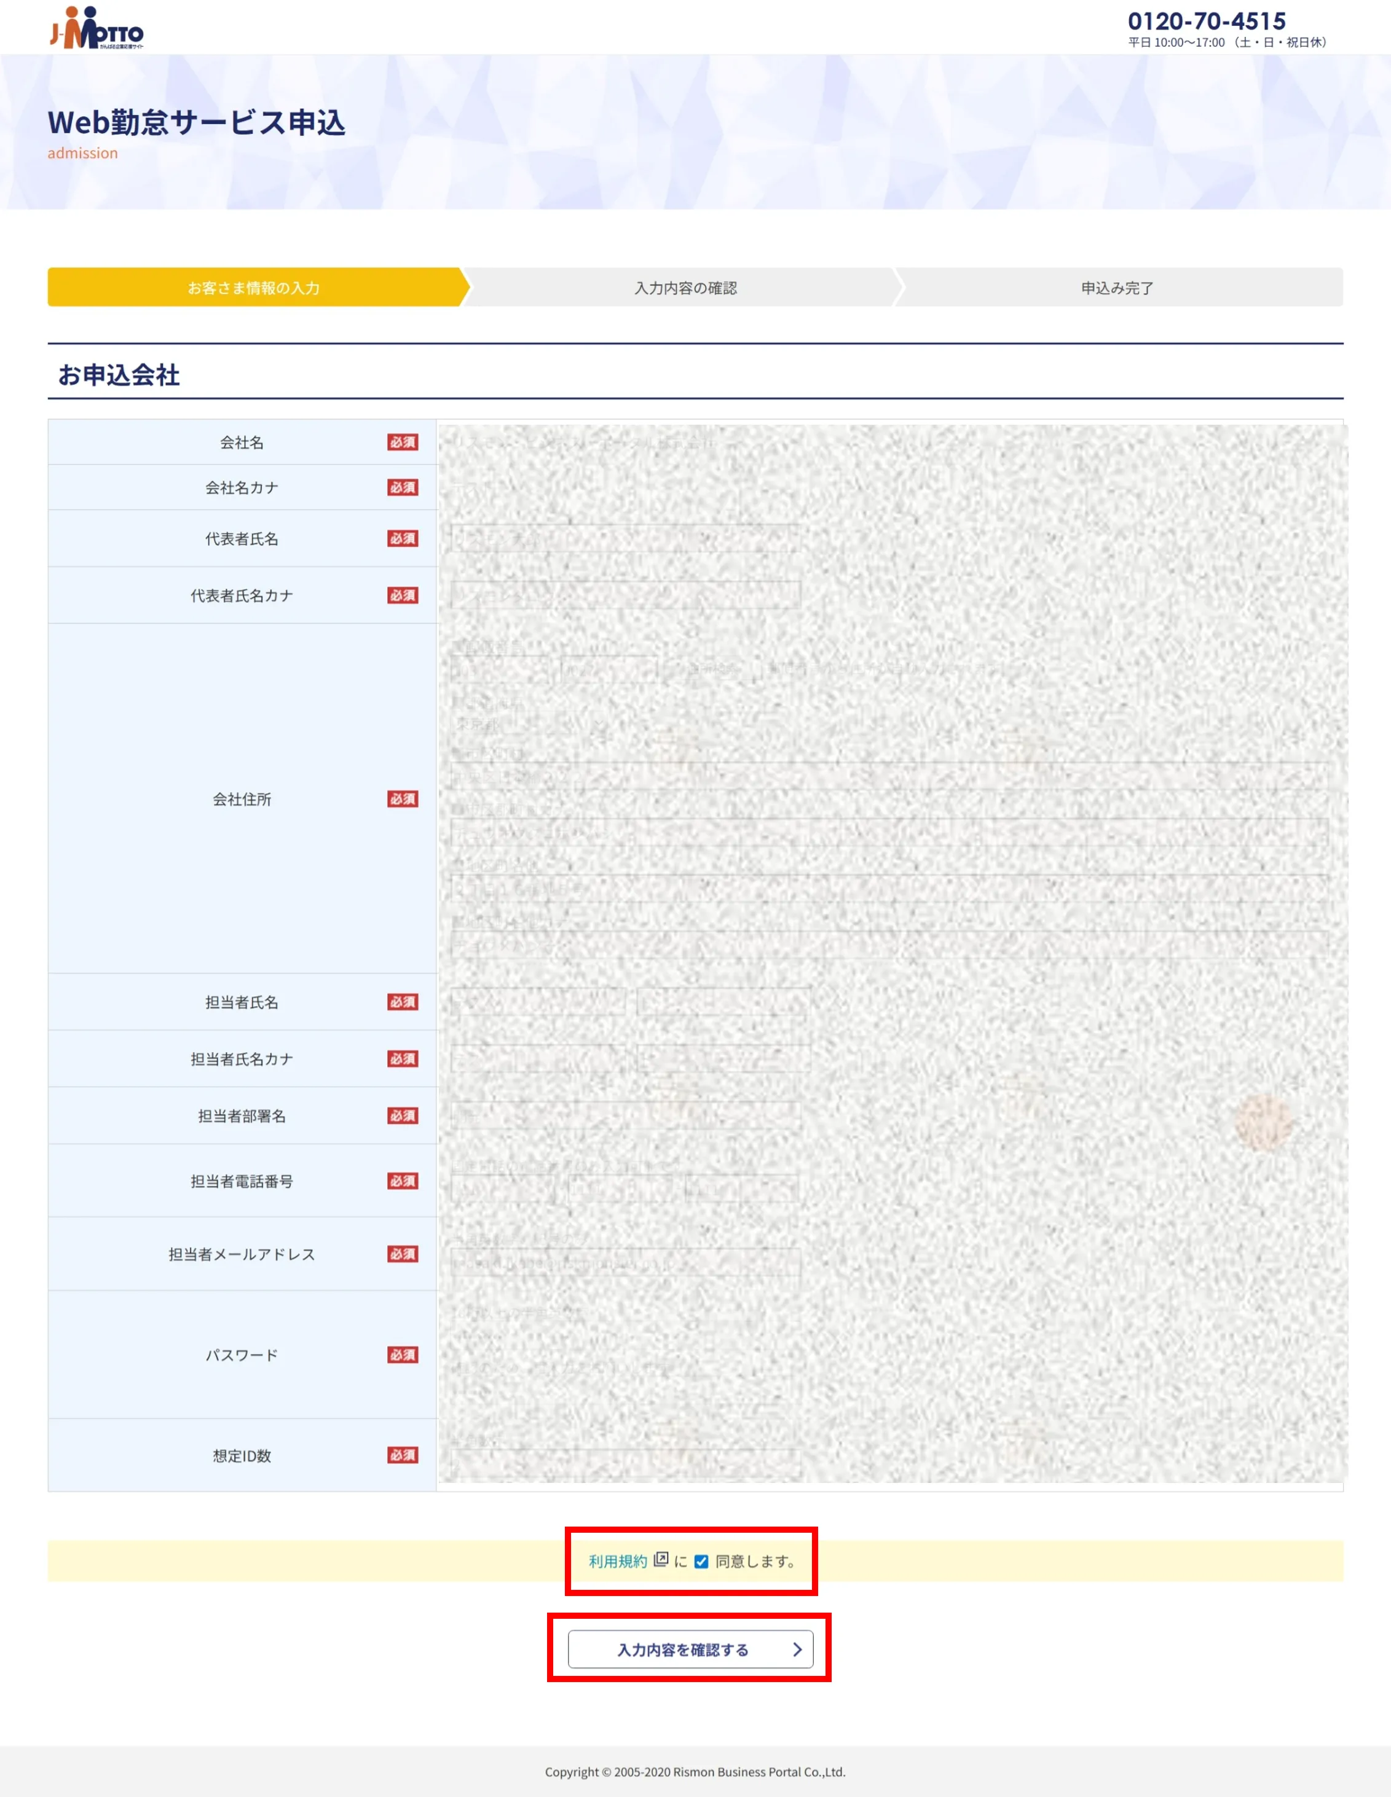The height and width of the screenshot is (1797, 1391).
Task: Click the パスワード row label
Action: click(242, 1355)
